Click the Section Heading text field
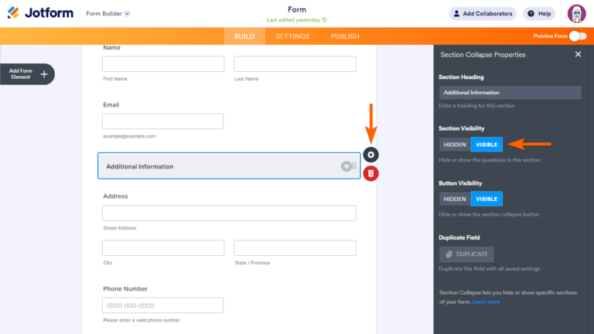This screenshot has height=334, width=594. 510,93
